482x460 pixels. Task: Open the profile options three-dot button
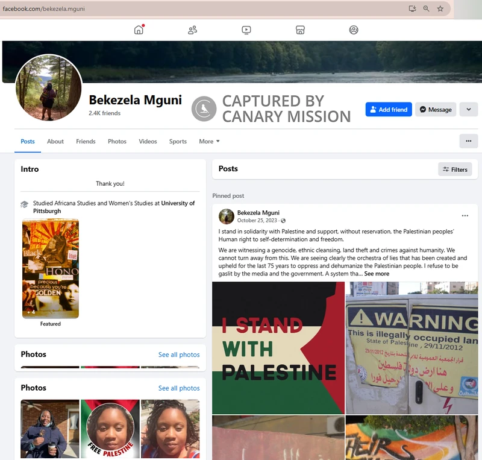tap(469, 141)
